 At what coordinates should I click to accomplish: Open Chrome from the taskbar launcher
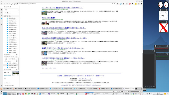click(x=26, y=94)
